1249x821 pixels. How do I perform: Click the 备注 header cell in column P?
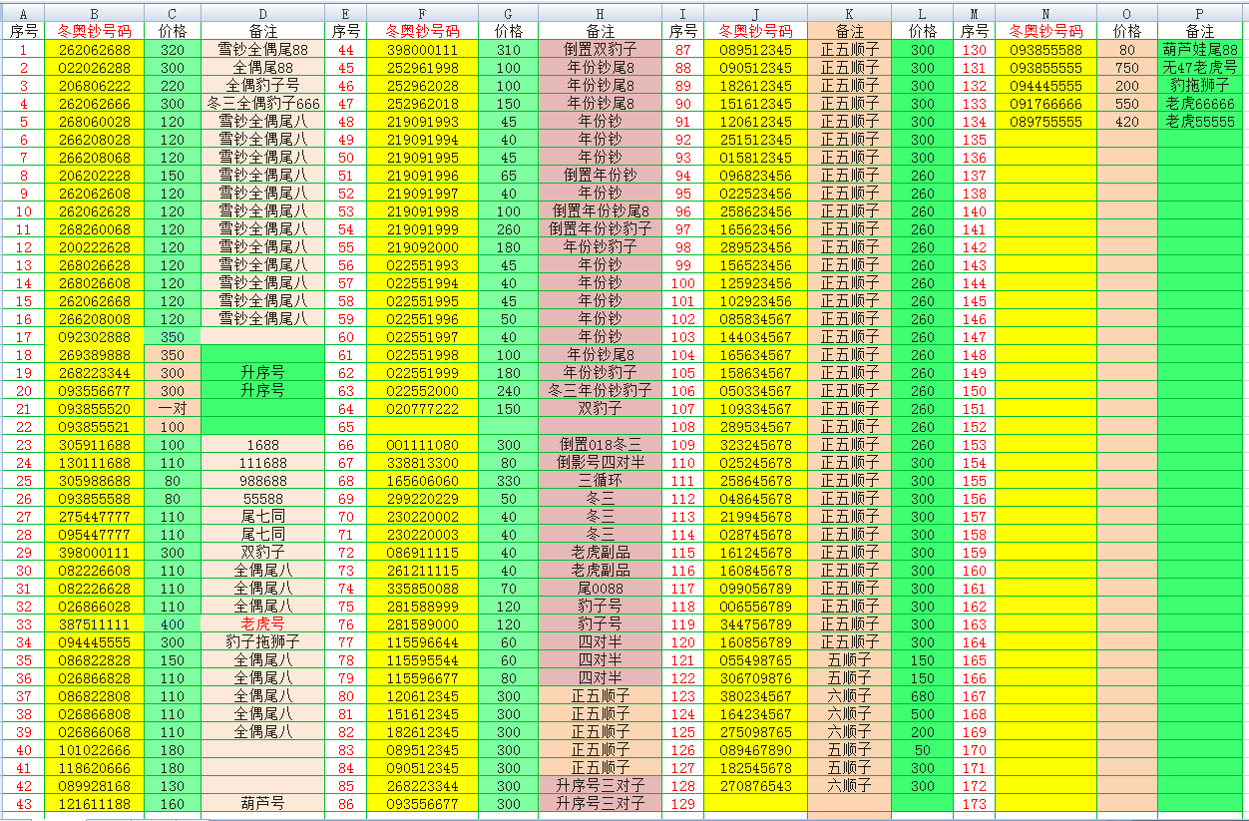click(x=1200, y=32)
